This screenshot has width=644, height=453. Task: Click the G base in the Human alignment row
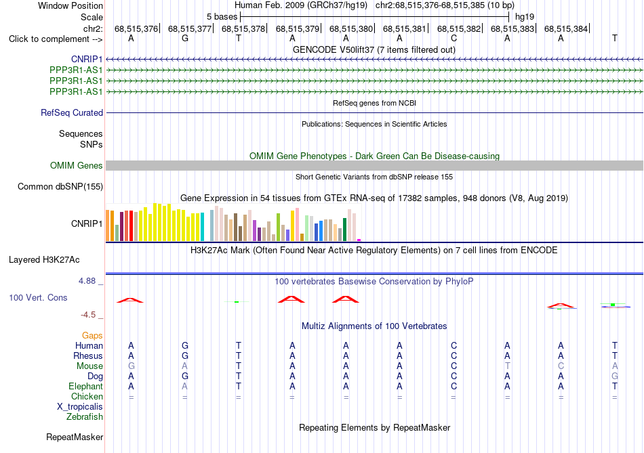point(185,345)
